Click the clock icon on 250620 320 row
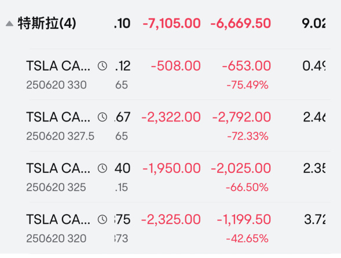 click(102, 219)
